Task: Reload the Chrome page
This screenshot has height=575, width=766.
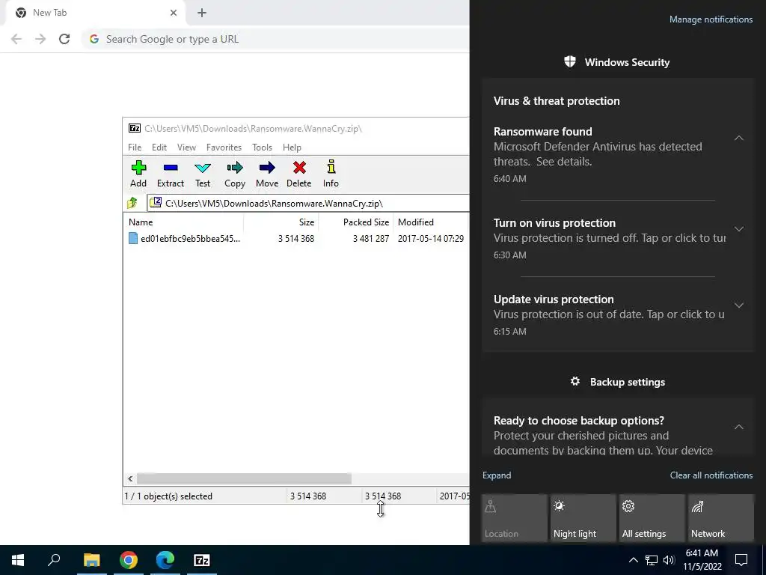Action: point(64,39)
